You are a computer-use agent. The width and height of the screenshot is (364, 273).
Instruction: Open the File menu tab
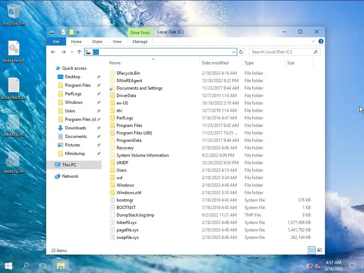click(56, 42)
